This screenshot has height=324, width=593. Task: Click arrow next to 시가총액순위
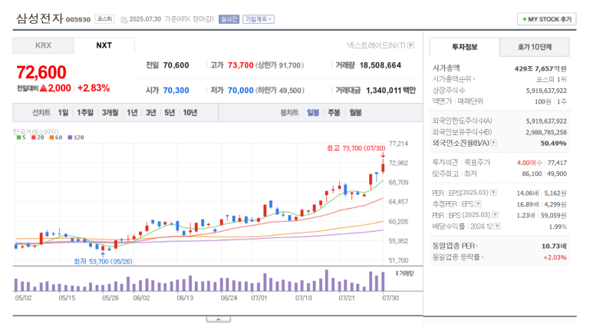pyautogui.click(x=474, y=79)
